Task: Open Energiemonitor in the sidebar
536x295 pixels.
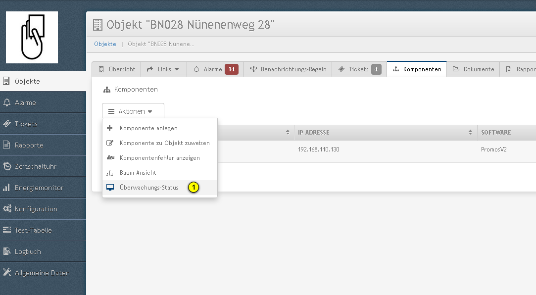Action: (43, 188)
